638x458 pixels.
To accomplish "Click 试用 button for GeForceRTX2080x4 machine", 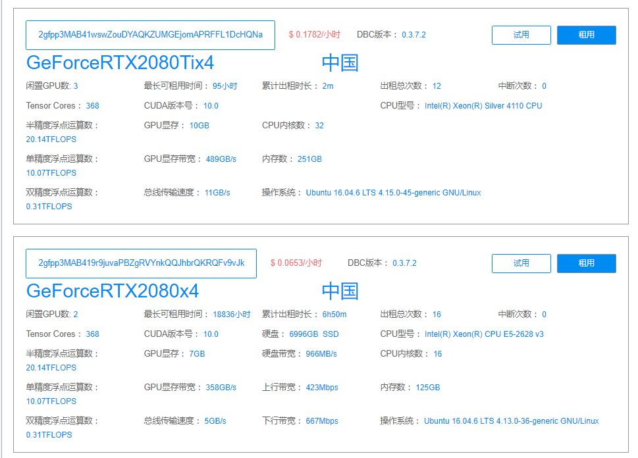I will [521, 263].
